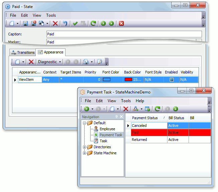
Task: Open the File menu in Paid - State window
Action: (13, 15)
